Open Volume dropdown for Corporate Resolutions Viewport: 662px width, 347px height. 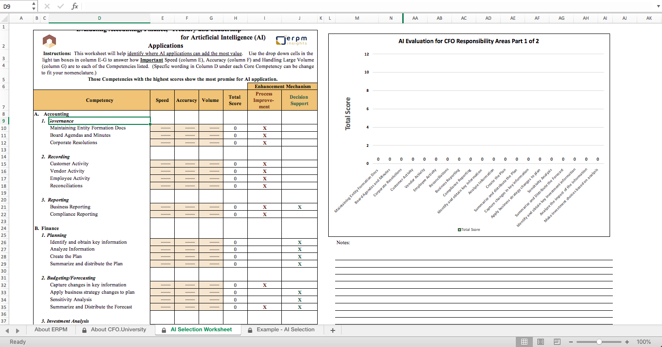pos(211,143)
